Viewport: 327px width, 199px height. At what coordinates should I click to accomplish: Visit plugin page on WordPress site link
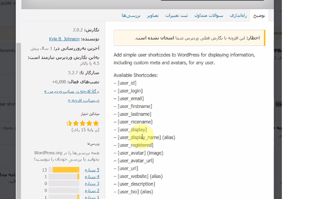[x=71, y=91]
